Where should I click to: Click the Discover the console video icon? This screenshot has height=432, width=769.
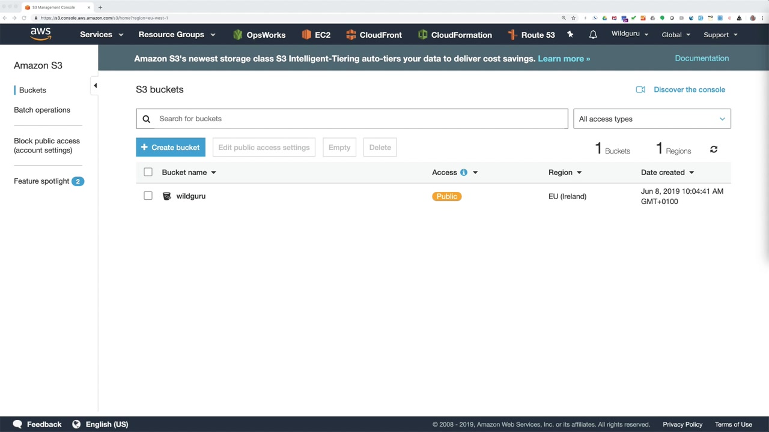point(640,89)
